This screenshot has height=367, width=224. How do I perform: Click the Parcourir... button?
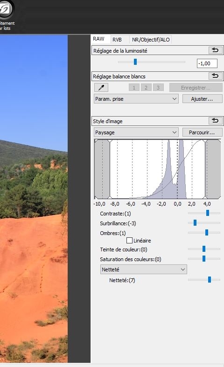tap(202, 132)
